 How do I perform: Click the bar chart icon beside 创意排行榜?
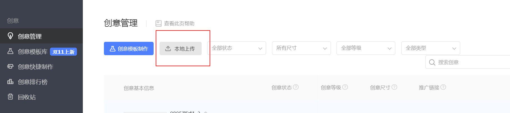point(10,82)
